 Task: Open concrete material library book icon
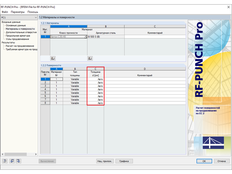tap(53, 58)
